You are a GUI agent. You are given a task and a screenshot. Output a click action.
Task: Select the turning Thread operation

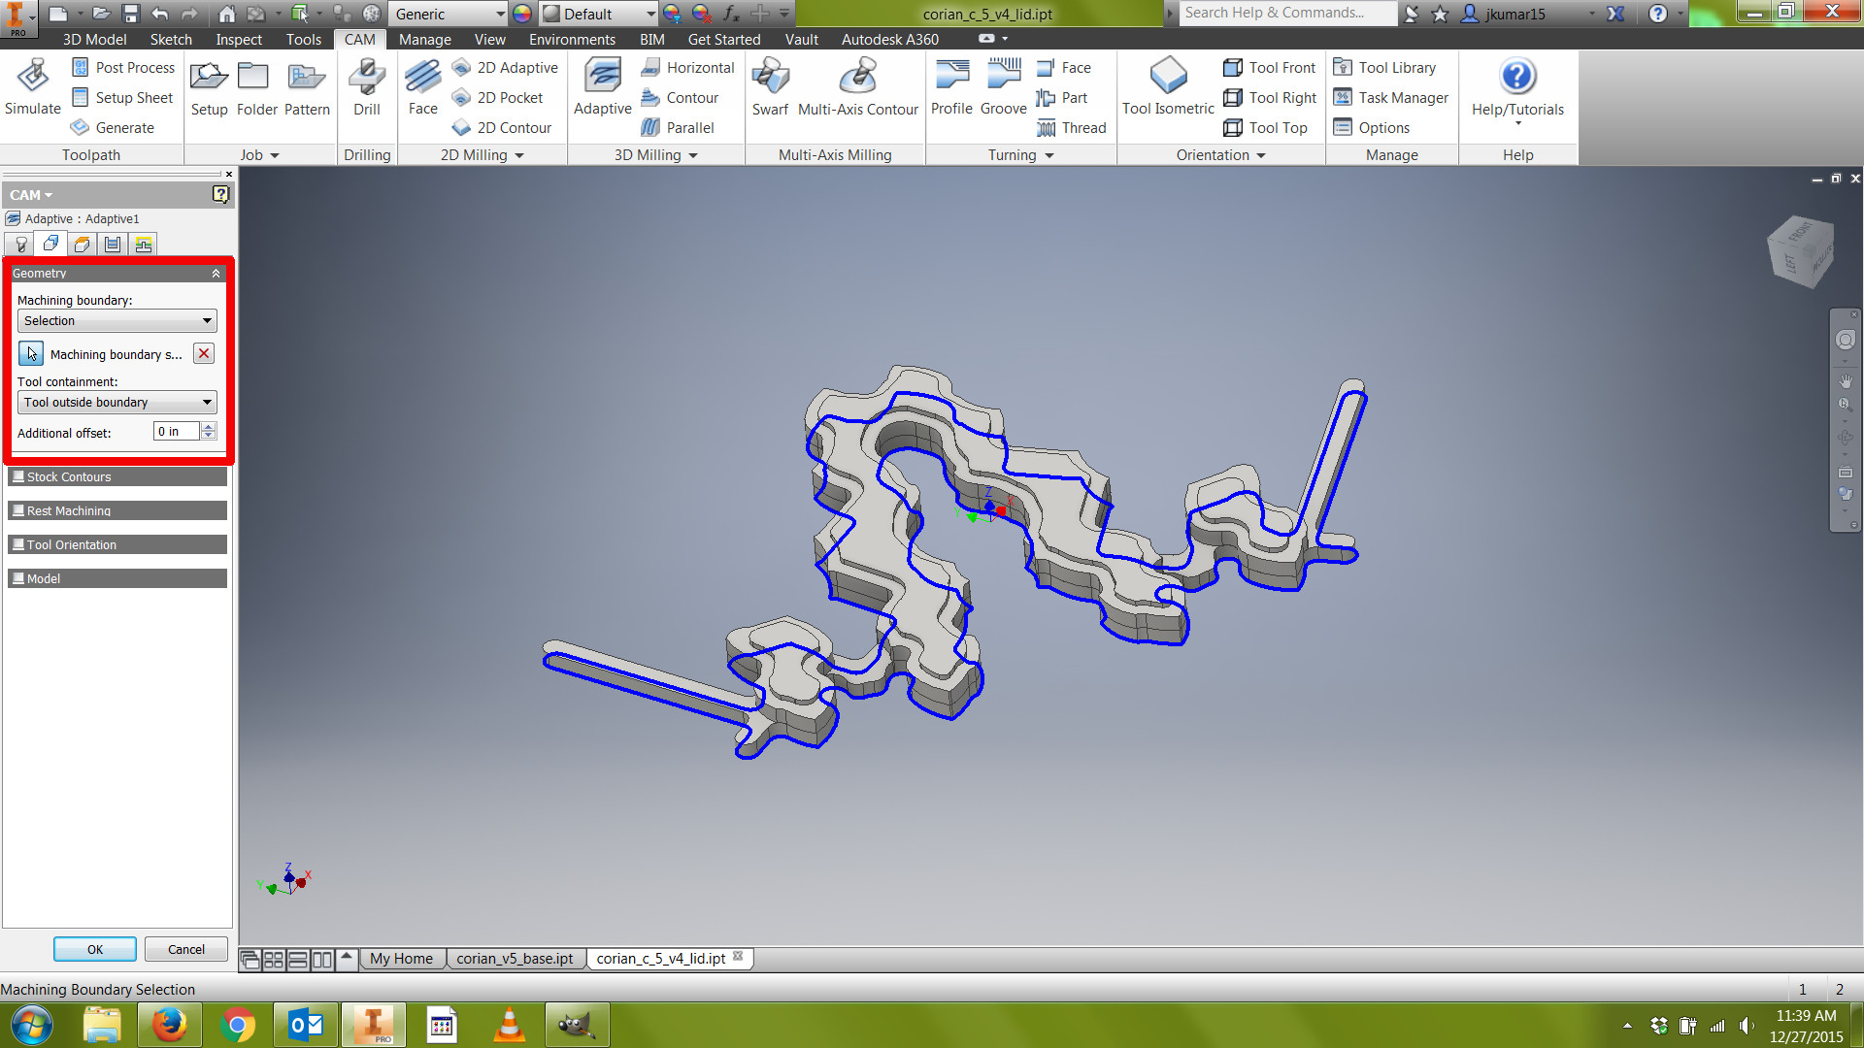[1071, 128]
